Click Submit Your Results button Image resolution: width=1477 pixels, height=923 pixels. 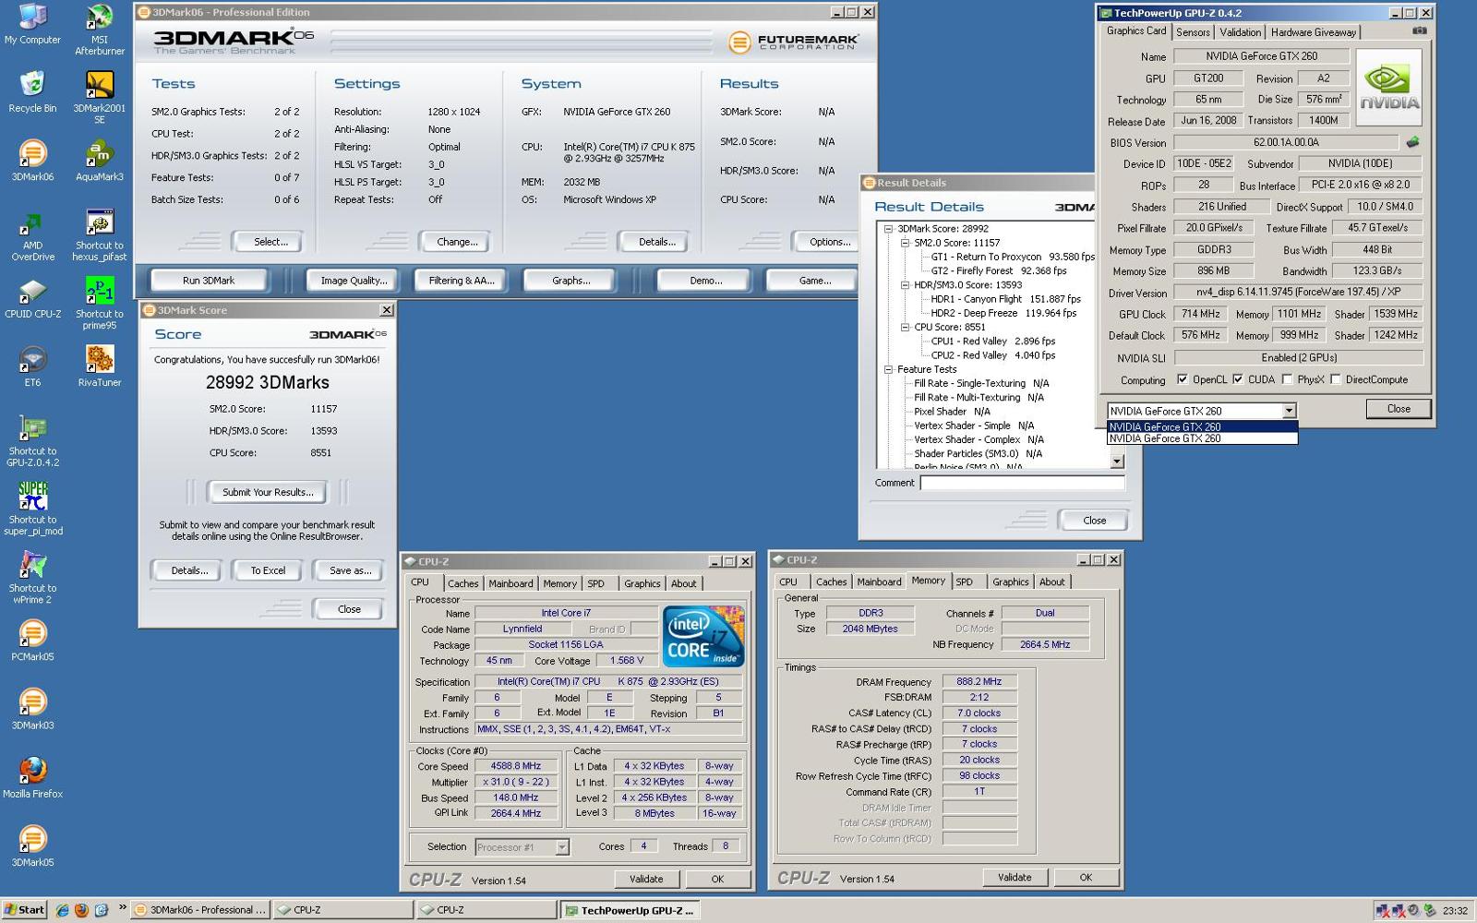coord(268,492)
